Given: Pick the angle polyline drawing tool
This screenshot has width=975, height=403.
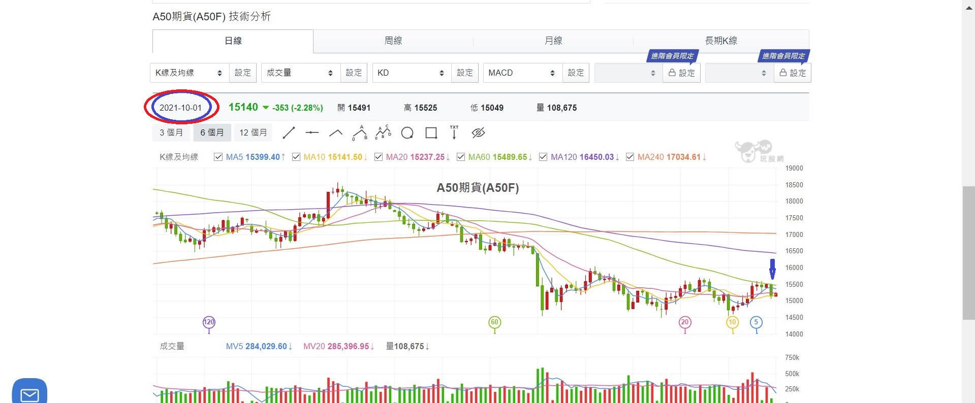Looking at the screenshot, I should [336, 133].
